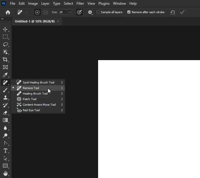Viewport: 200px width, 178px height.
Task: Open the tool settings gear menu
Action: point(90,12)
